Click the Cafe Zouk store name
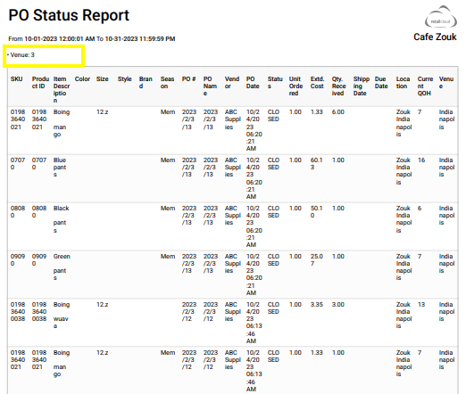This screenshot has height=394, width=466. click(x=435, y=37)
